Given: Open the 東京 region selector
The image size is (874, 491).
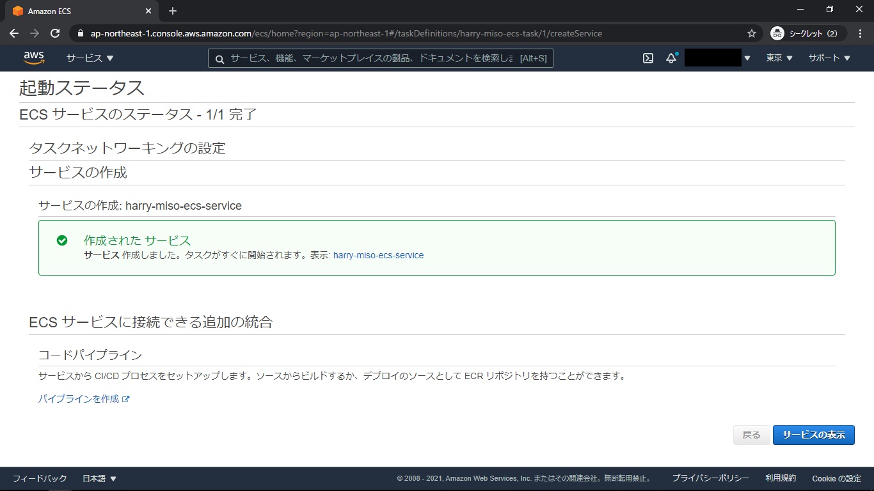Looking at the screenshot, I should click(x=779, y=58).
